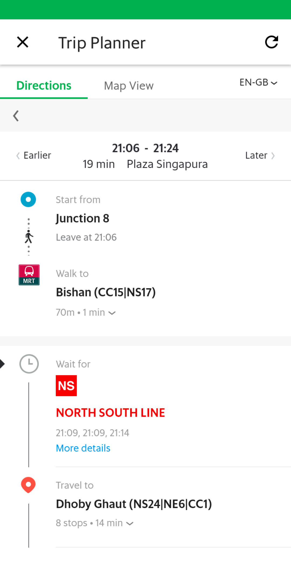
Task: Tap the North South Line heading
Action: 110,413
